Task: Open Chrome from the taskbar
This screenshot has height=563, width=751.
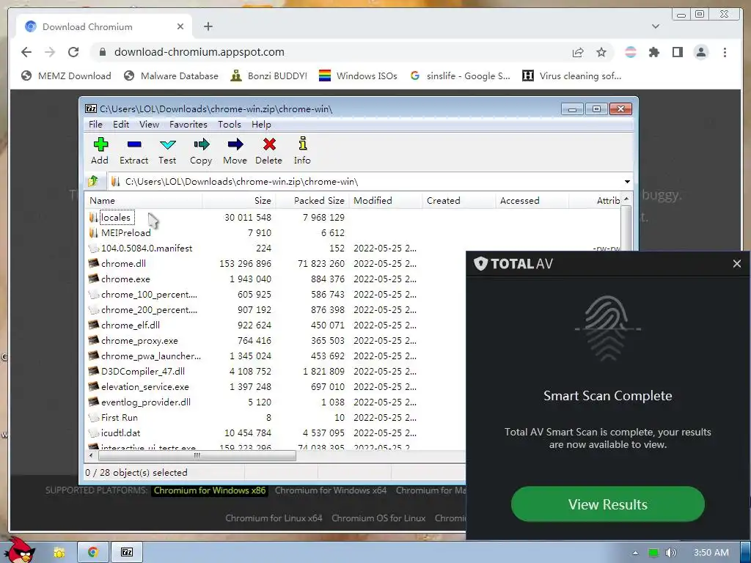Action: pyautogui.click(x=93, y=552)
